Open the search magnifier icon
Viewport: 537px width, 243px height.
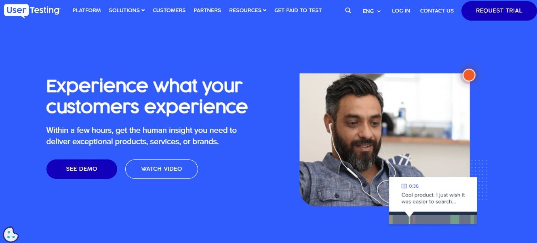pyautogui.click(x=348, y=10)
